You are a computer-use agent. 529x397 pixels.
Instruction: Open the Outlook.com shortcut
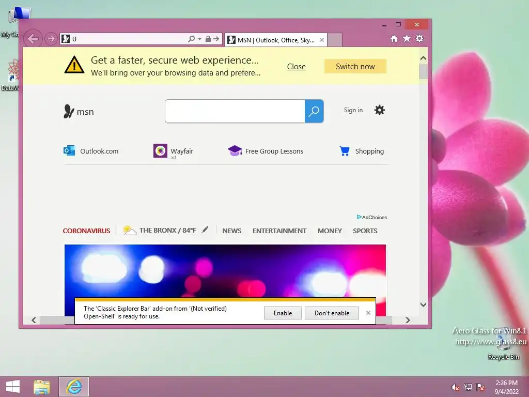tap(91, 151)
